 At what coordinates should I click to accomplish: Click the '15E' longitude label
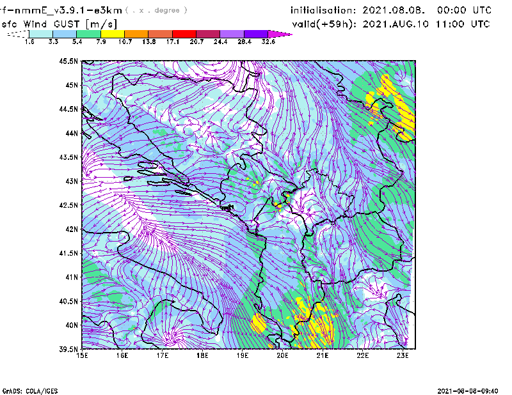[x=82, y=355]
